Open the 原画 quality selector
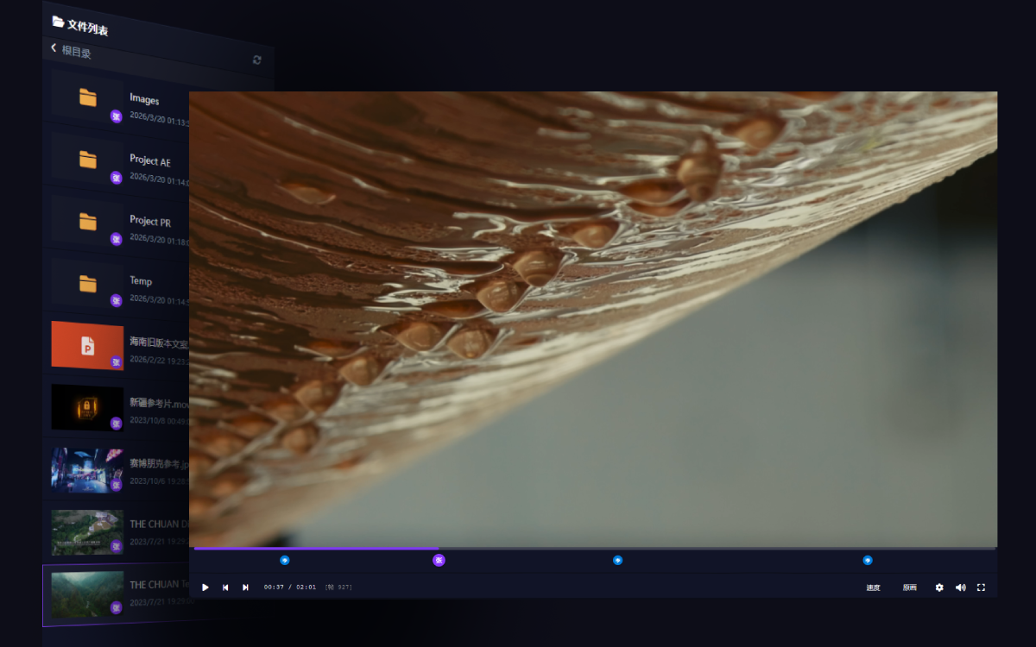Image resolution: width=1036 pixels, height=647 pixels. 910,587
